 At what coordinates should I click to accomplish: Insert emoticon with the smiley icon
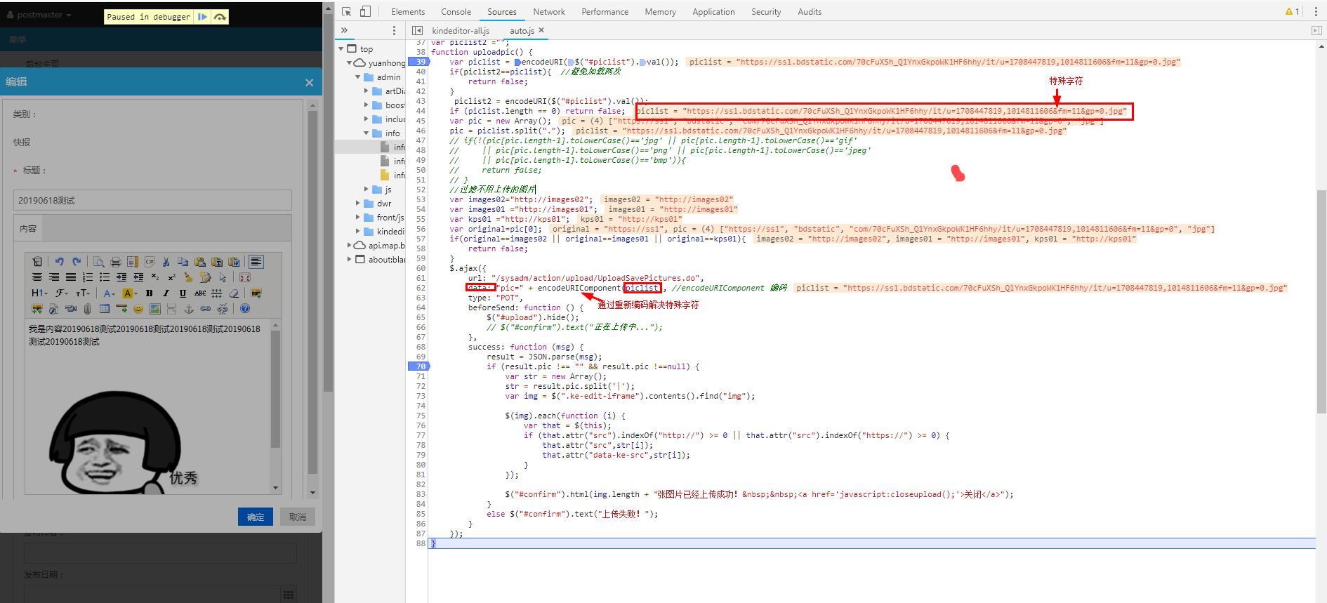point(138,309)
